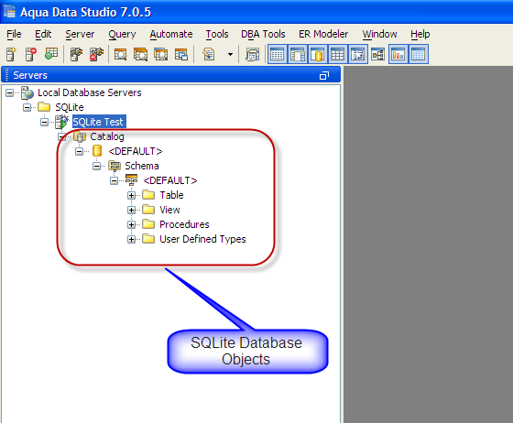Toggle the grid table view toolbar button
This screenshot has height=423, width=513.
pos(337,54)
